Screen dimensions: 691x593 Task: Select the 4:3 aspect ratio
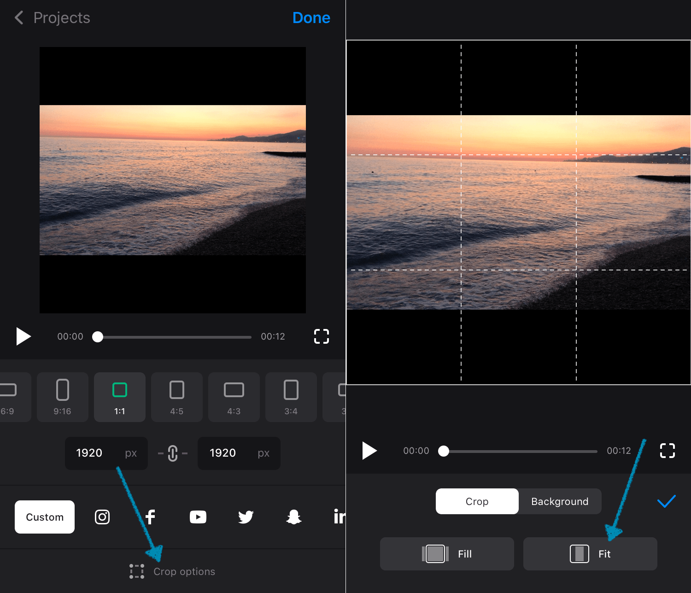[x=234, y=397]
